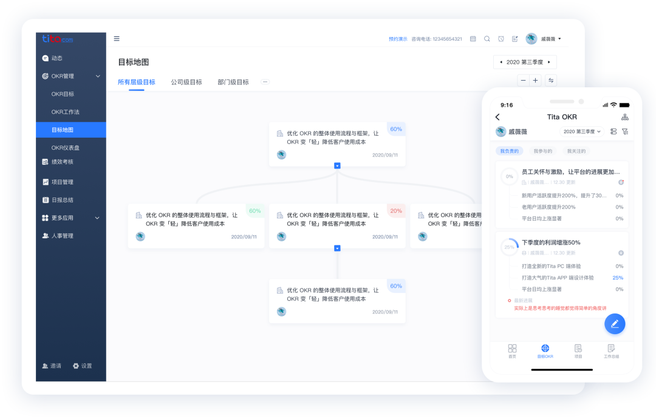This screenshot has height=419, width=656.
Task: Open the alarm clock reminder icon
Action: coord(501,39)
